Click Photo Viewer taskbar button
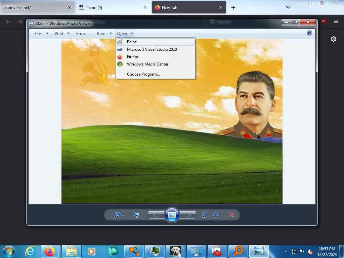 click(259, 251)
